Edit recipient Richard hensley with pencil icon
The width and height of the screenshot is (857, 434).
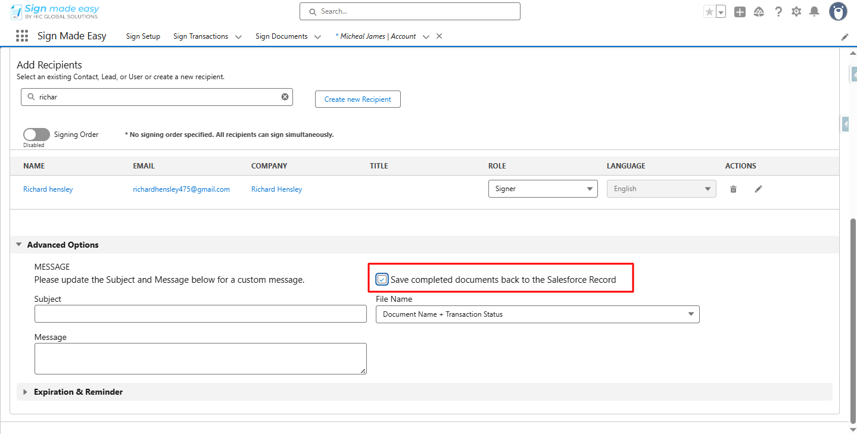(x=758, y=189)
